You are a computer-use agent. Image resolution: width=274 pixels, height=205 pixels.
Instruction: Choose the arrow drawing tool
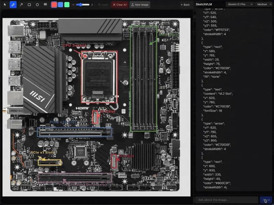tap(21, 4)
